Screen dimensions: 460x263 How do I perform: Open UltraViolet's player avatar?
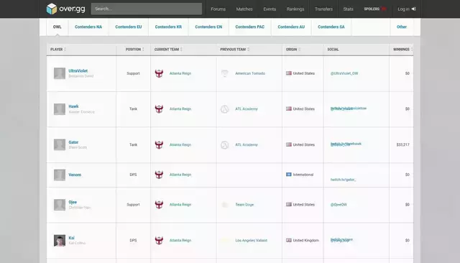(60, 73)
